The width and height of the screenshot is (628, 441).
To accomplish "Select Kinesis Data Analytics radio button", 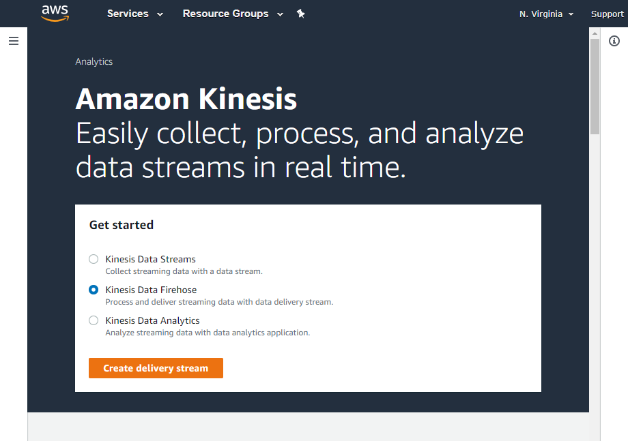I will [94, 320].
